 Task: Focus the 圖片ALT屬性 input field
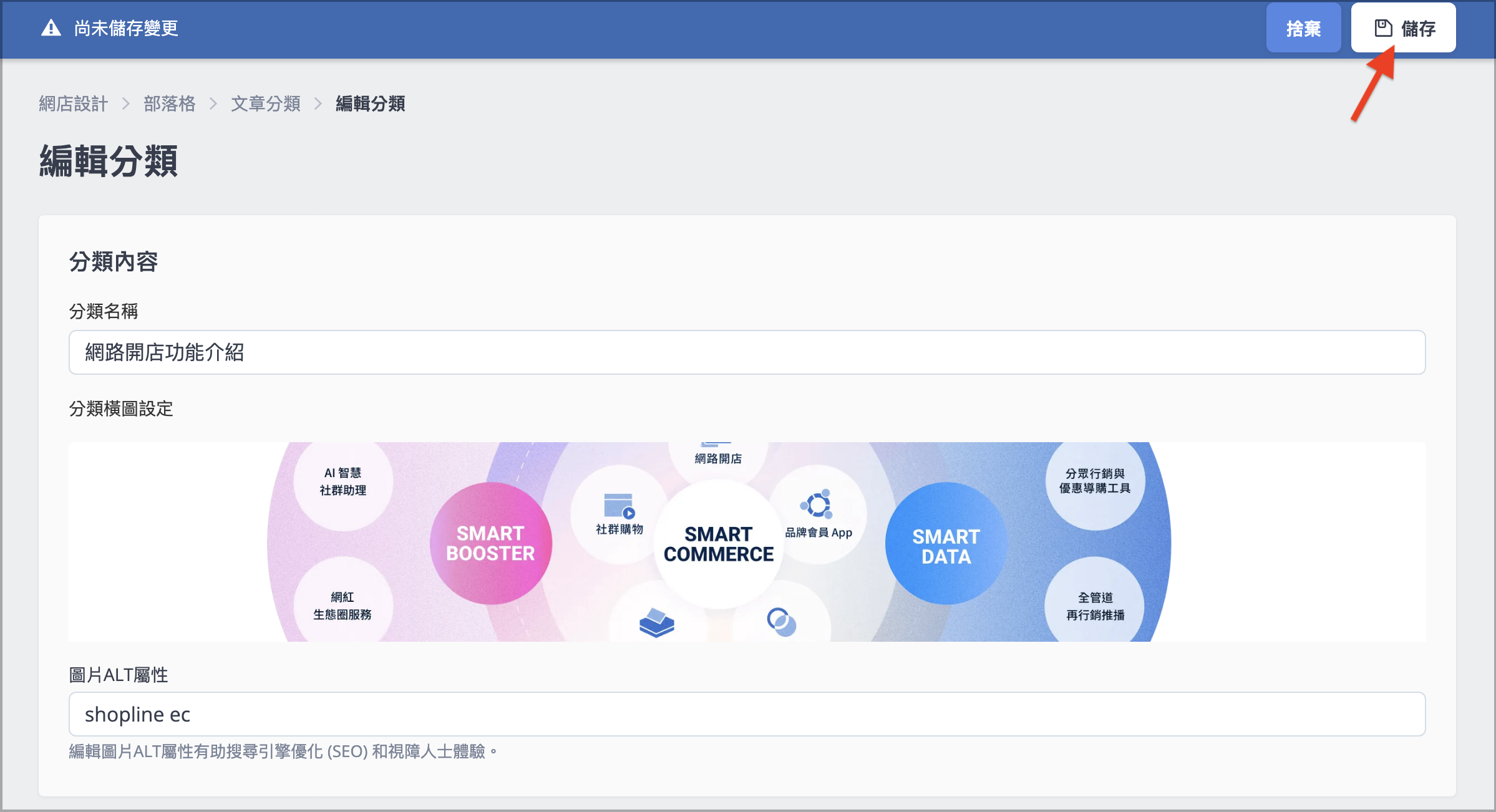click(x=747, y=714)
